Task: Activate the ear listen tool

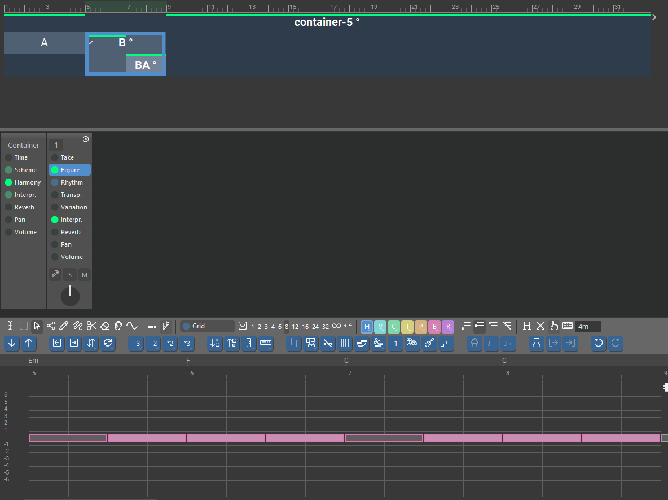Action: tap(118, 326)
